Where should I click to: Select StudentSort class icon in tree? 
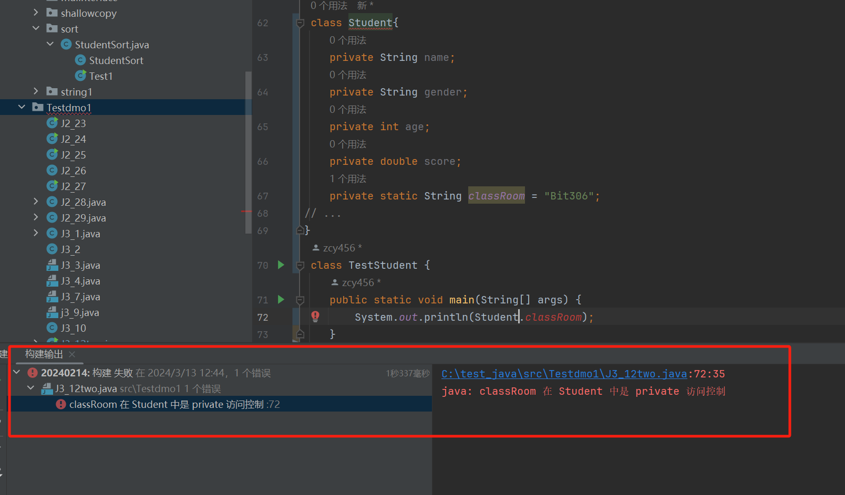pos(80,60)
